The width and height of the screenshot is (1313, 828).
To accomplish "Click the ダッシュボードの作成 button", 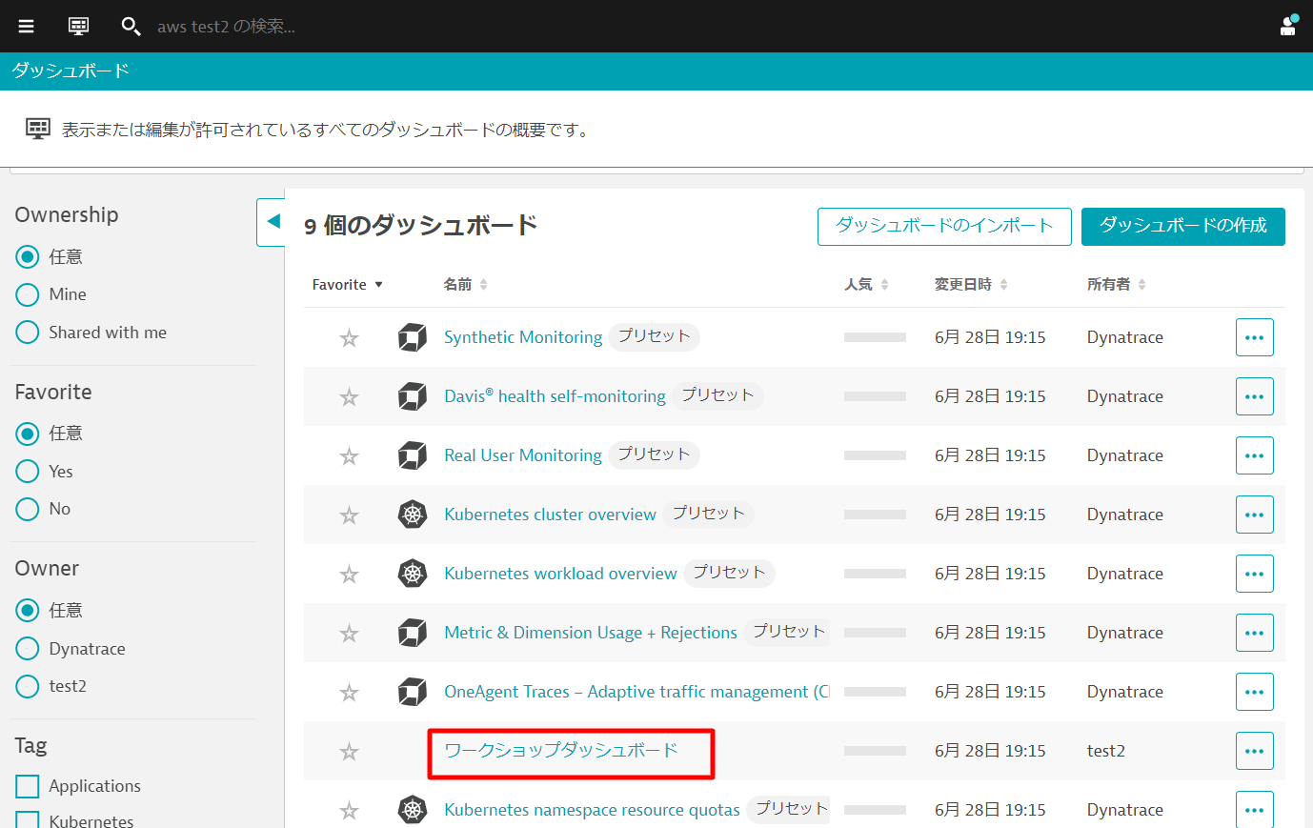I will point(1182,227).
